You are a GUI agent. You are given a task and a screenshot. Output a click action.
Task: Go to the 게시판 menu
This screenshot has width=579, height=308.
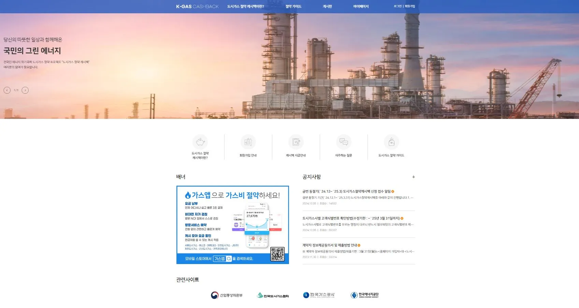328,6
